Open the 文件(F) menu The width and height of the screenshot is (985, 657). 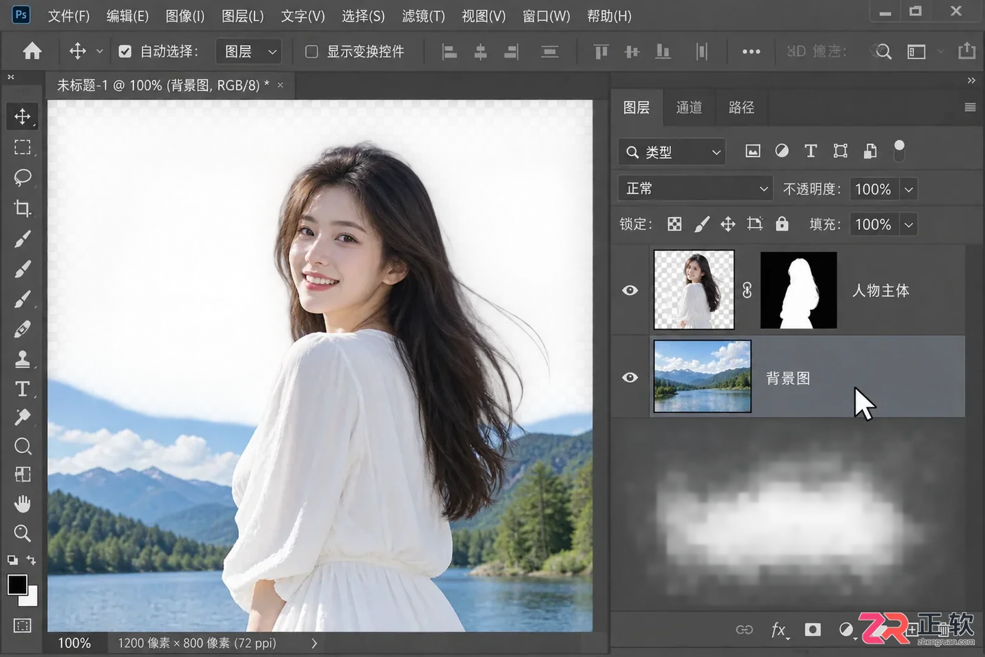[x=68, y=16]
